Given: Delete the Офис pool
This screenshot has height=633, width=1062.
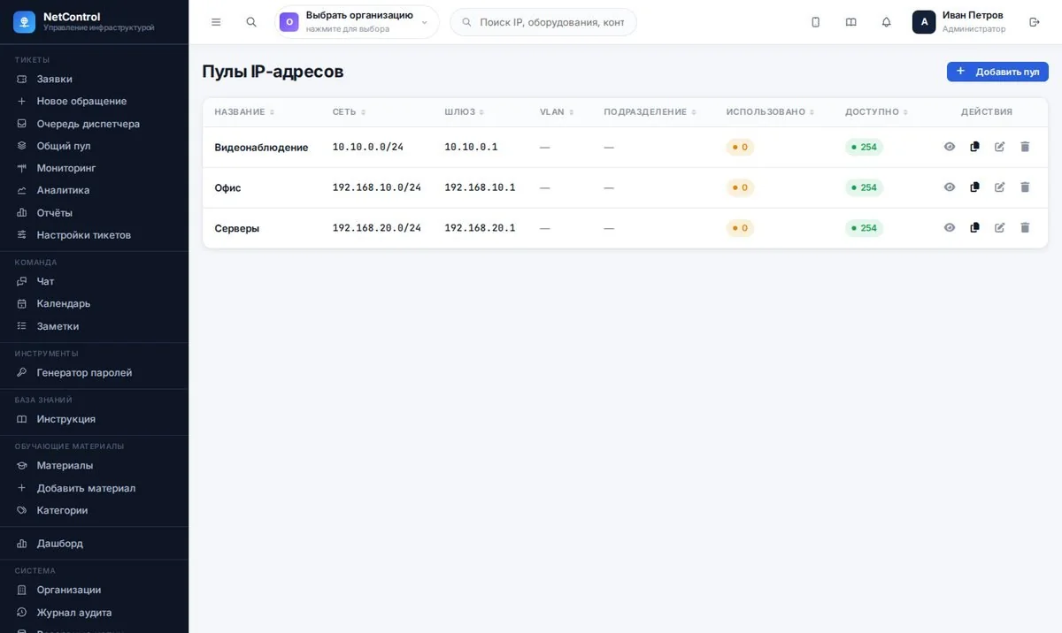Looking at the screenshot, I should pos(1025,187).
